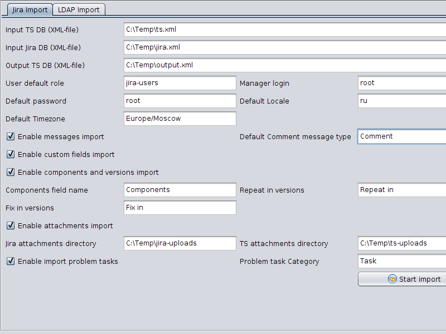This screenshot has height=334, width=446.
Task: Focus the Jira attachments directory field
Action: click(x=180, y=243)
